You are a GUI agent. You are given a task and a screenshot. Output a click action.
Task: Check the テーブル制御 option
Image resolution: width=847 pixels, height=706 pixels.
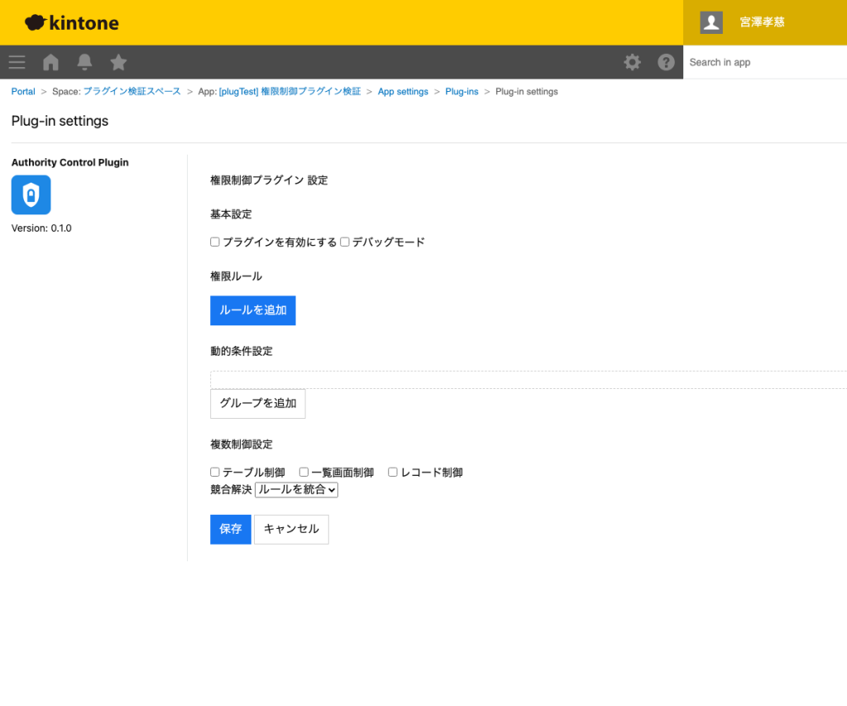tap(214, 472)
